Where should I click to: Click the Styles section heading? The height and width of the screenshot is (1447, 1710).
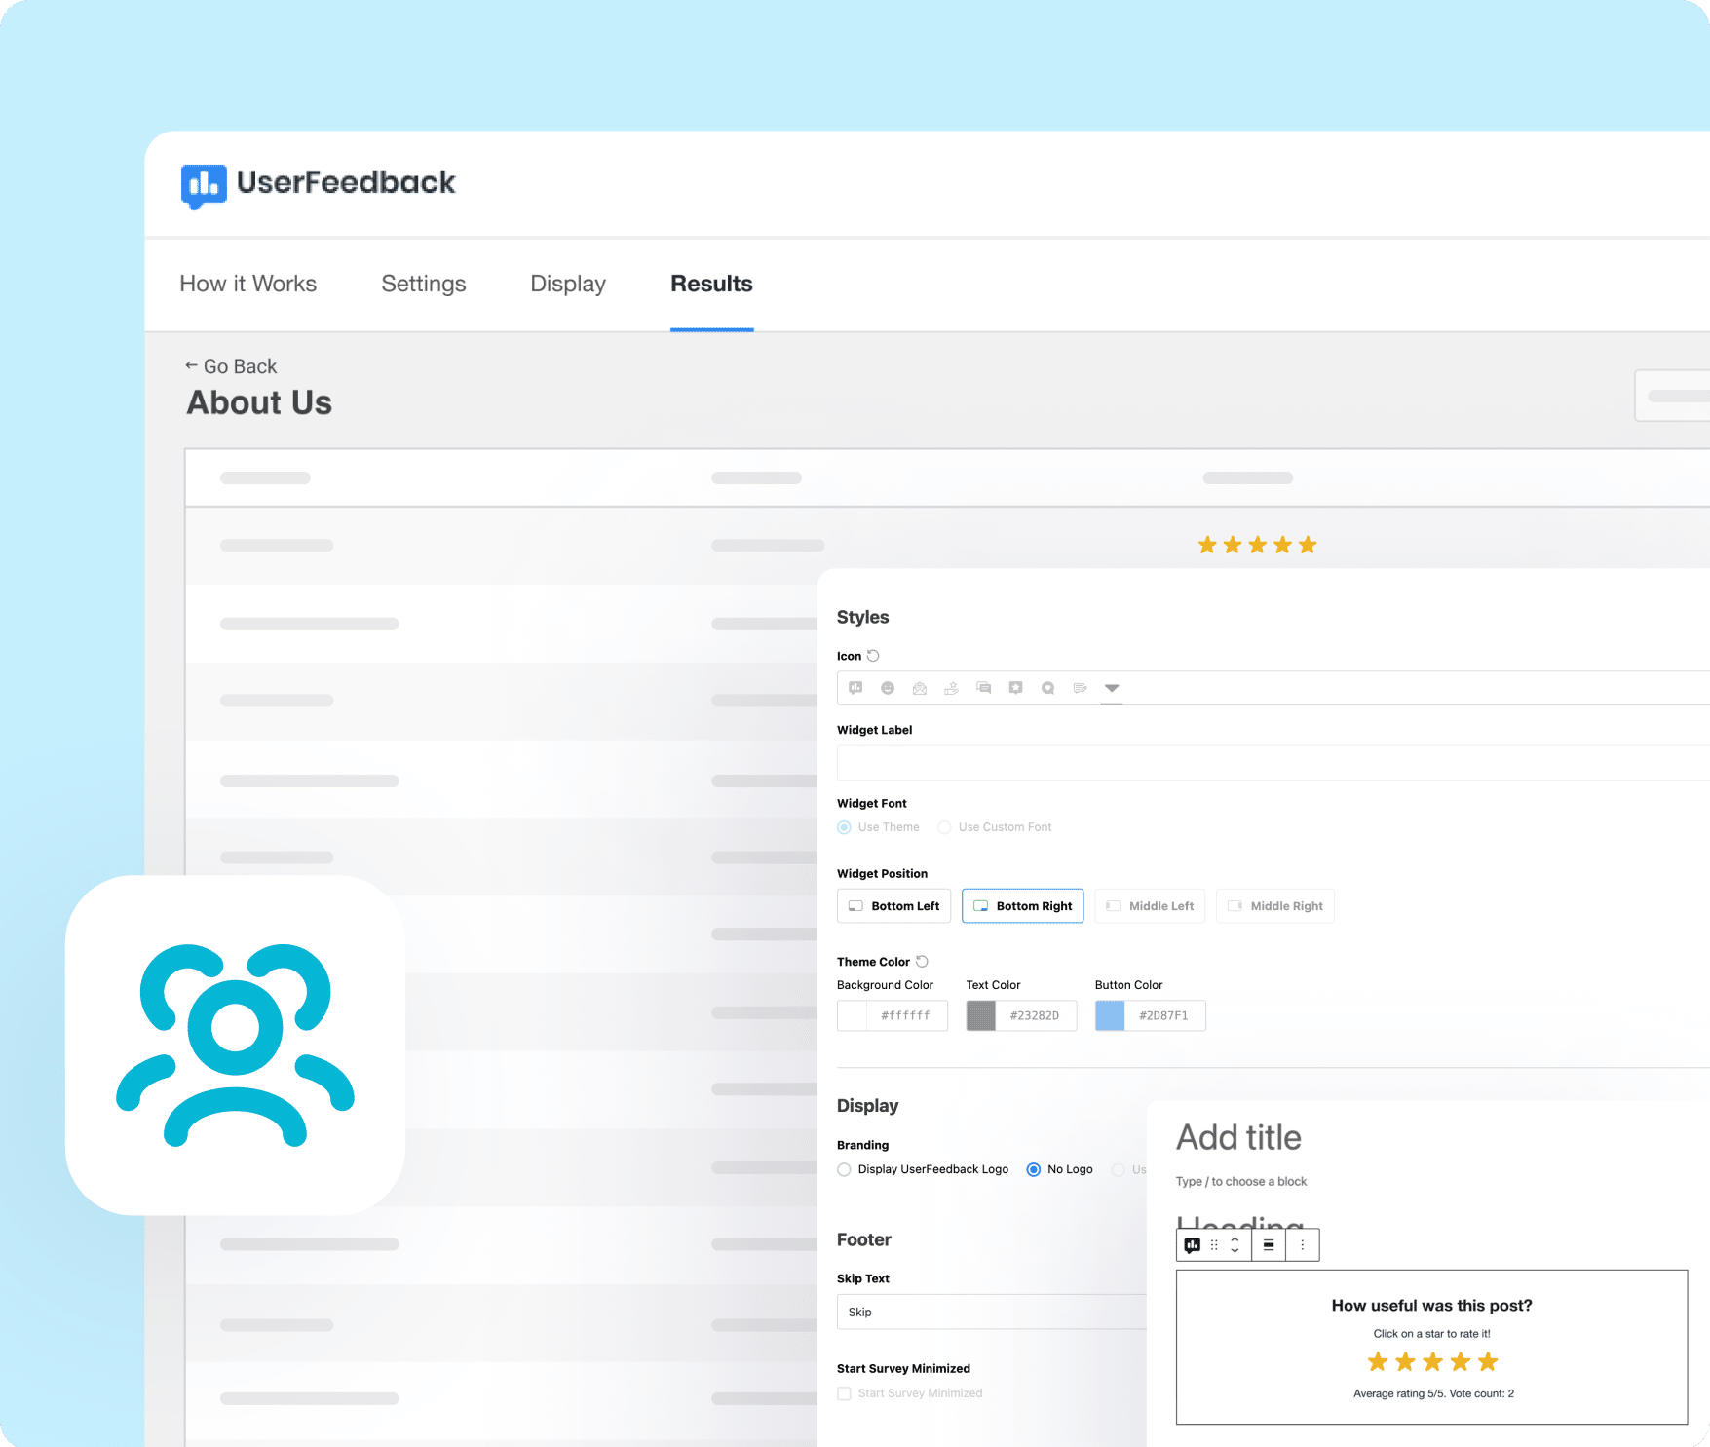tap(862, 617)
